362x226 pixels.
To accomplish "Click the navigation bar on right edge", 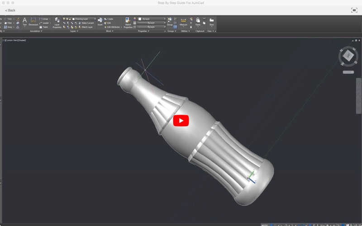I will [x=358, y=96].
